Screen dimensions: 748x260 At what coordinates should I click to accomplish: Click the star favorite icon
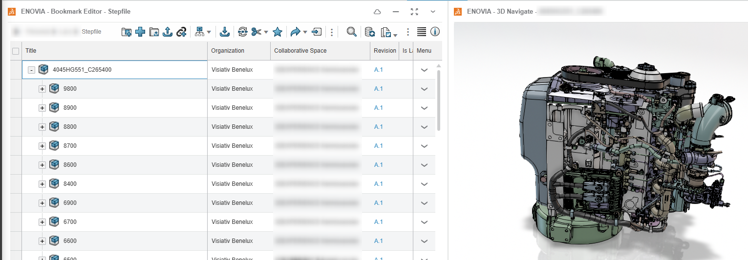tap(278, 32)
